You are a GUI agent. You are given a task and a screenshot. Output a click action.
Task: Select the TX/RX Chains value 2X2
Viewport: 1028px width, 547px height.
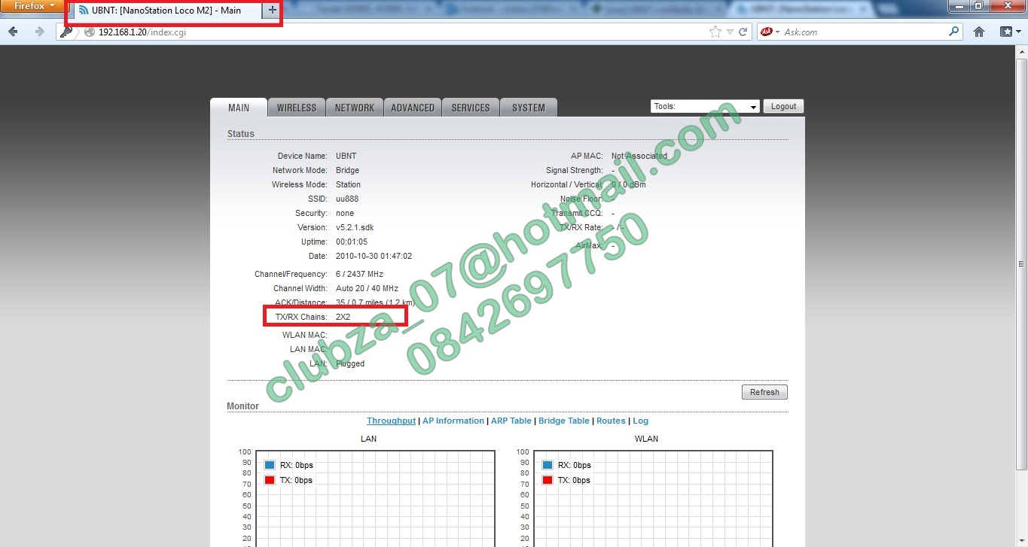pyautogui.click(x=343, y=317)
